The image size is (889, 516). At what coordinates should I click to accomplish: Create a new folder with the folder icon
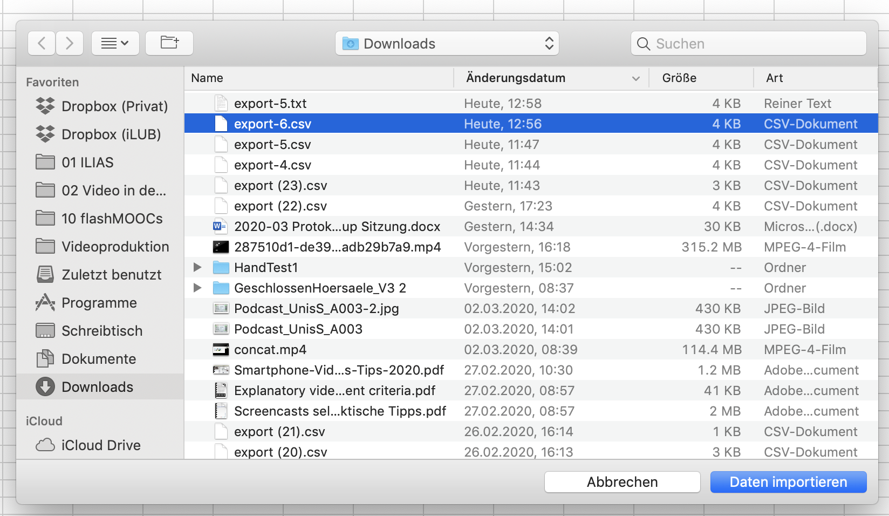[x=169, y=43]
